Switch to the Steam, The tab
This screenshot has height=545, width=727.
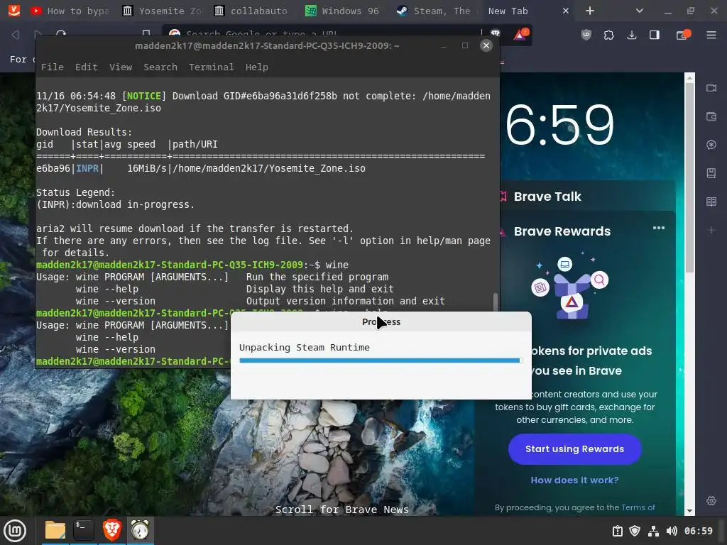pos(436,11)
